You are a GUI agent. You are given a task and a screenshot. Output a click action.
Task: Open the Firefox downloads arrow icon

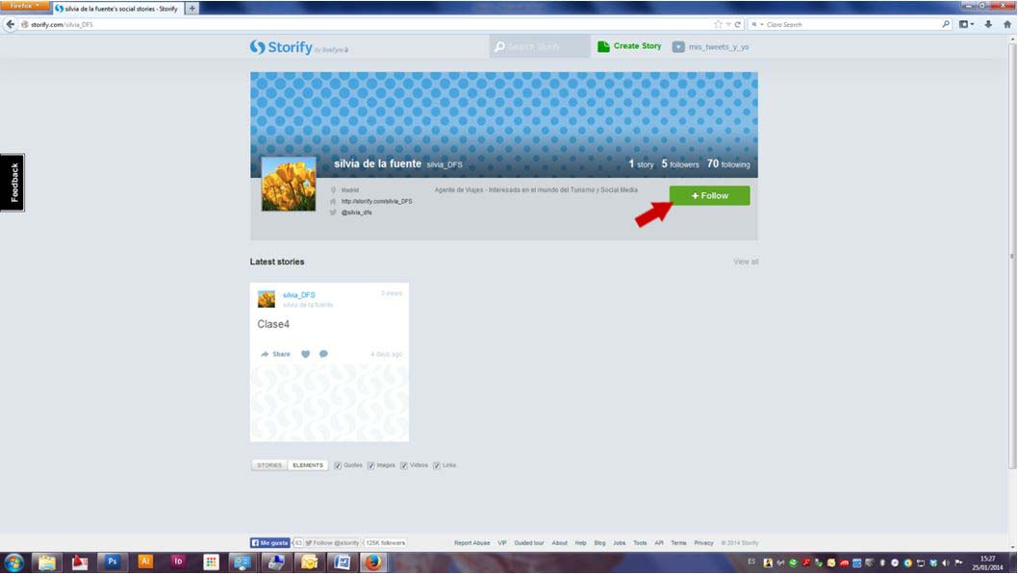tap(988, 24)
